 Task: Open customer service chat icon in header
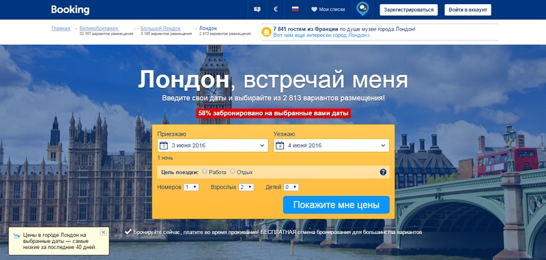tap(257, 10)
